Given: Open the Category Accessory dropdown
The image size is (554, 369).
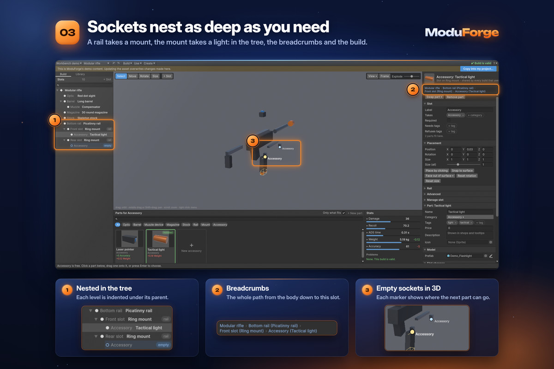Looking at the screenshot, I should [470, 217].
